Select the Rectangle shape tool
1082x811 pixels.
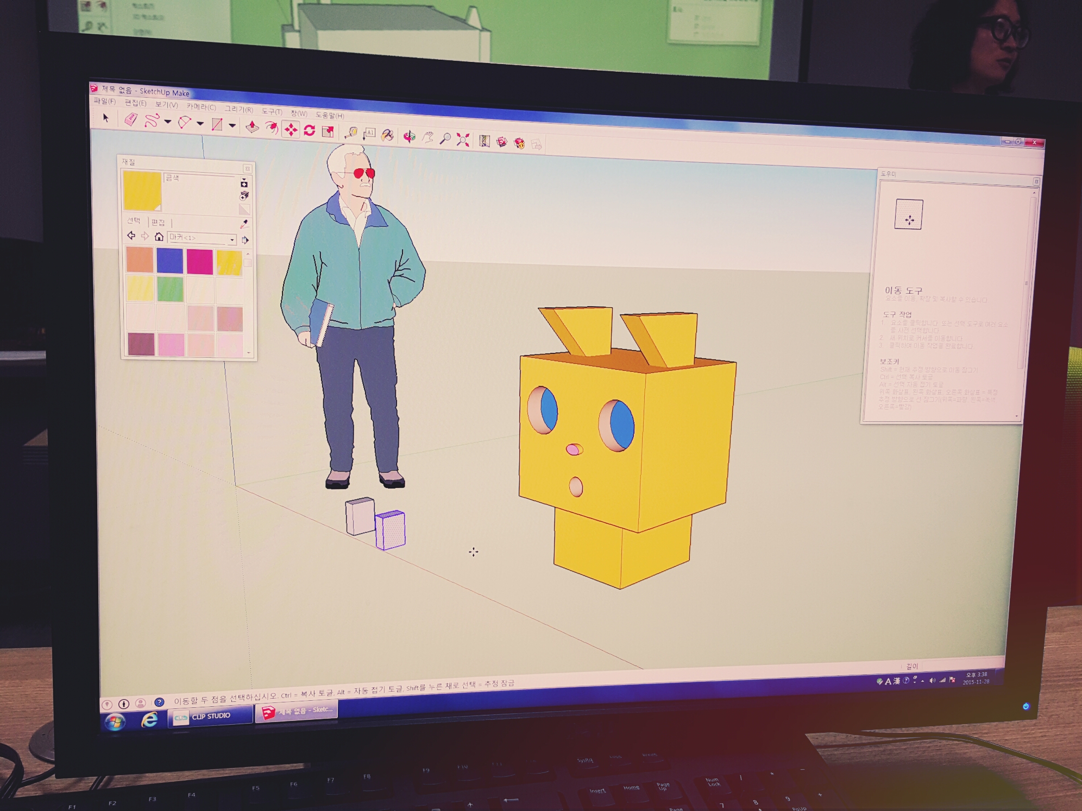pos(217,124)
